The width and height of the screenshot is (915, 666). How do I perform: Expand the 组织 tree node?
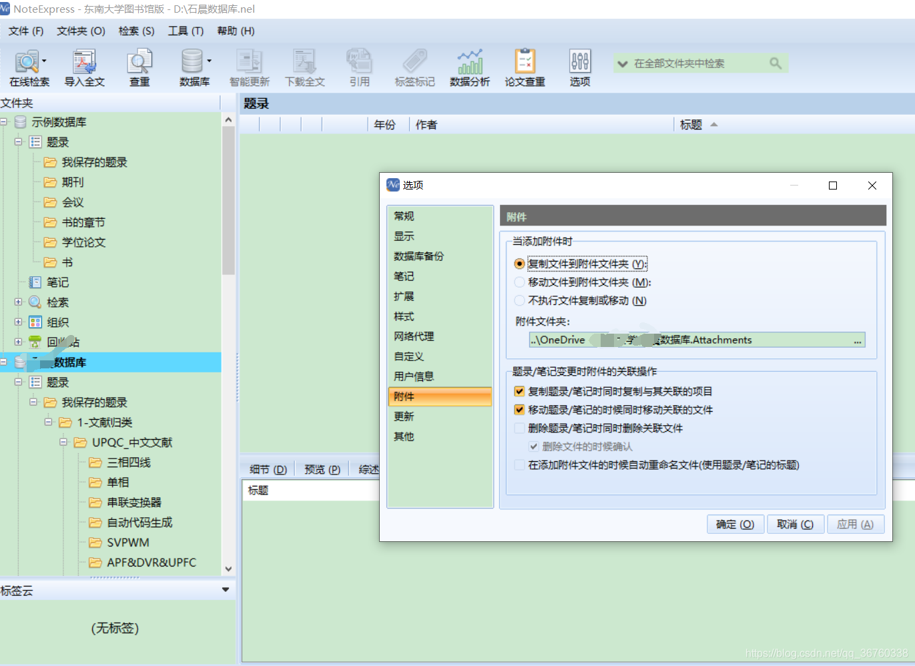19,322
